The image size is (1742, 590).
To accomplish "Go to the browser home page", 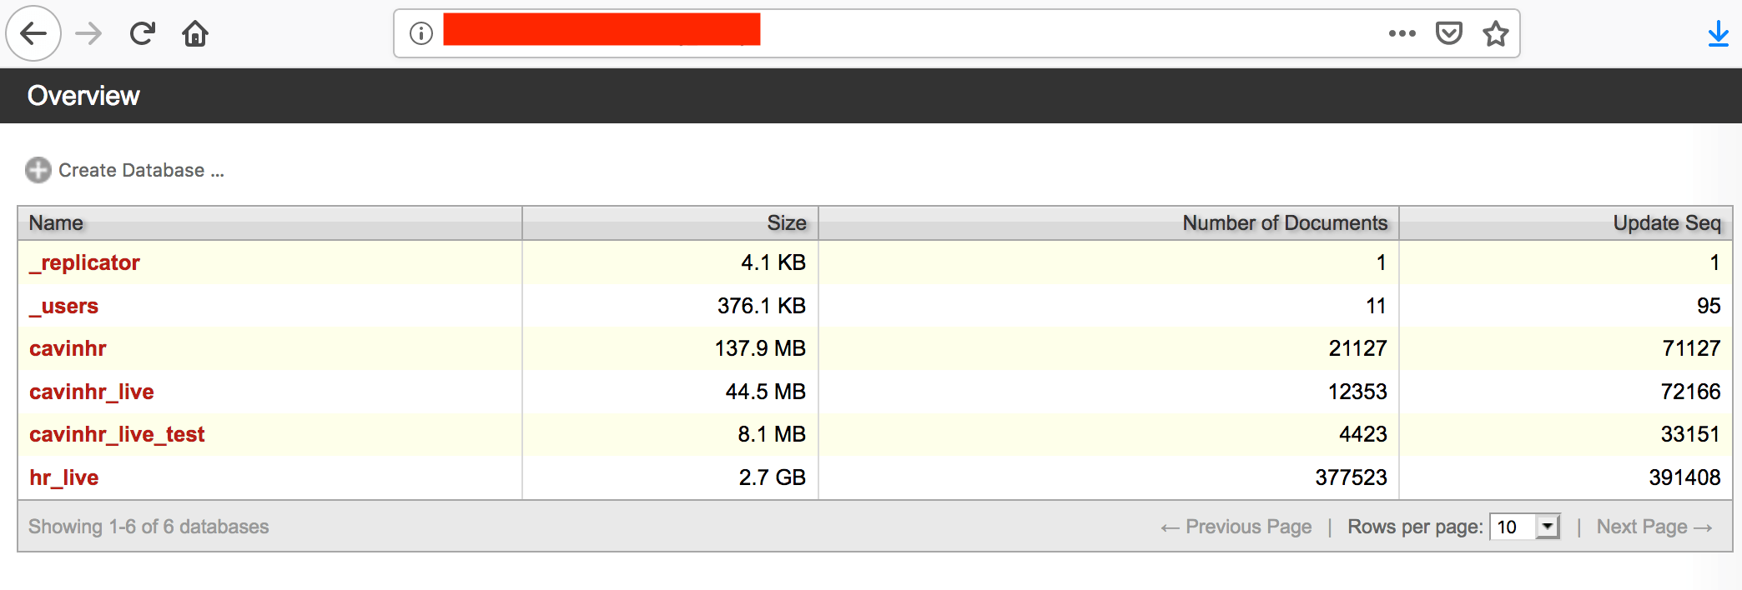I will coord(195,34).
